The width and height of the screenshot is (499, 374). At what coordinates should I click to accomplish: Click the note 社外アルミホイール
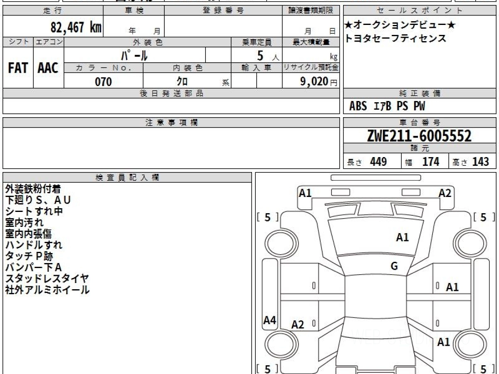coord(47,290)
